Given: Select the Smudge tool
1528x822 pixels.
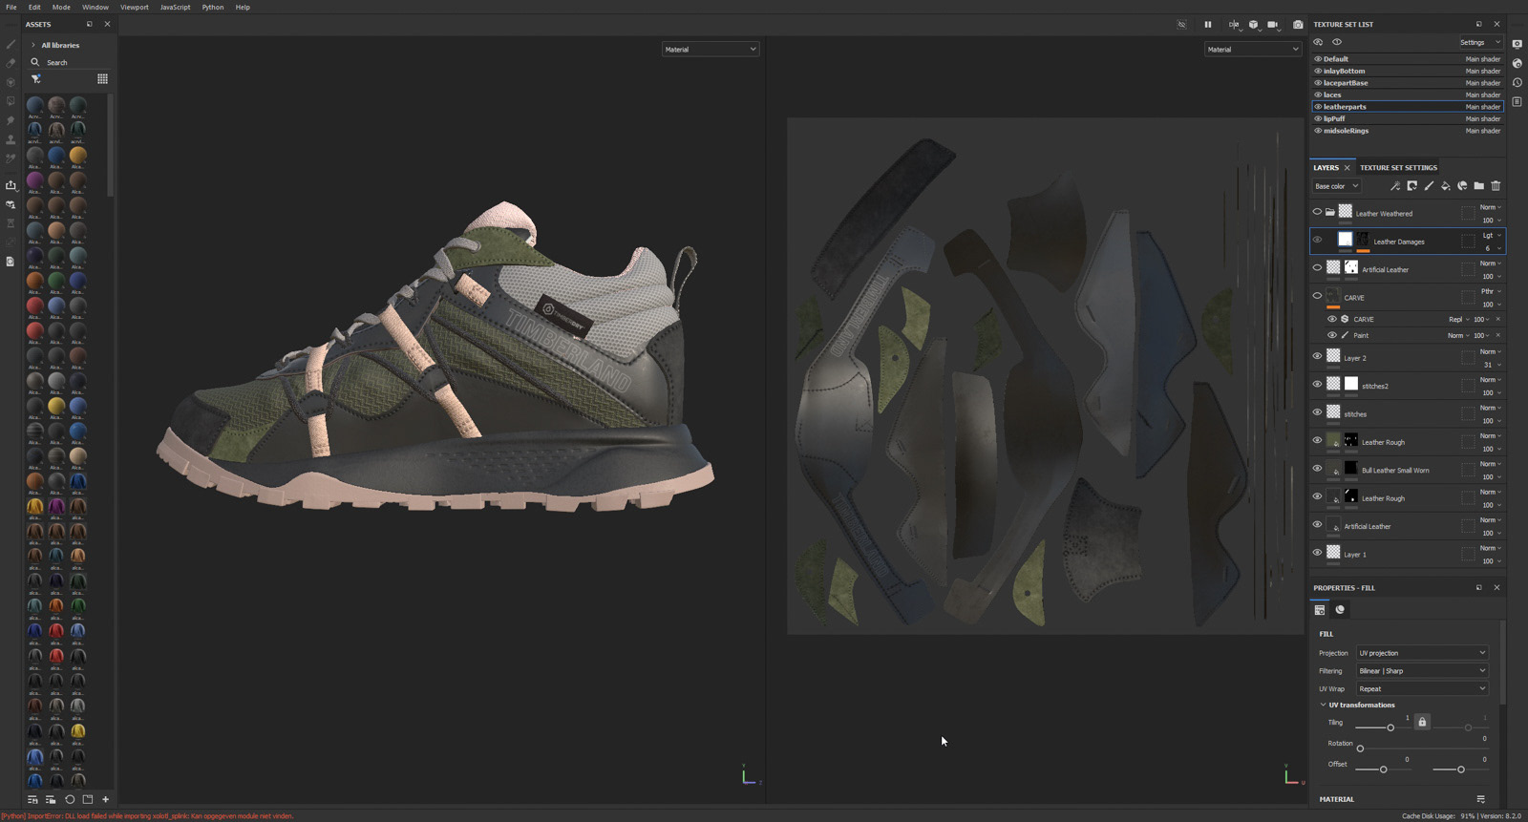Looking at the screenshot, I should (11, 120).
